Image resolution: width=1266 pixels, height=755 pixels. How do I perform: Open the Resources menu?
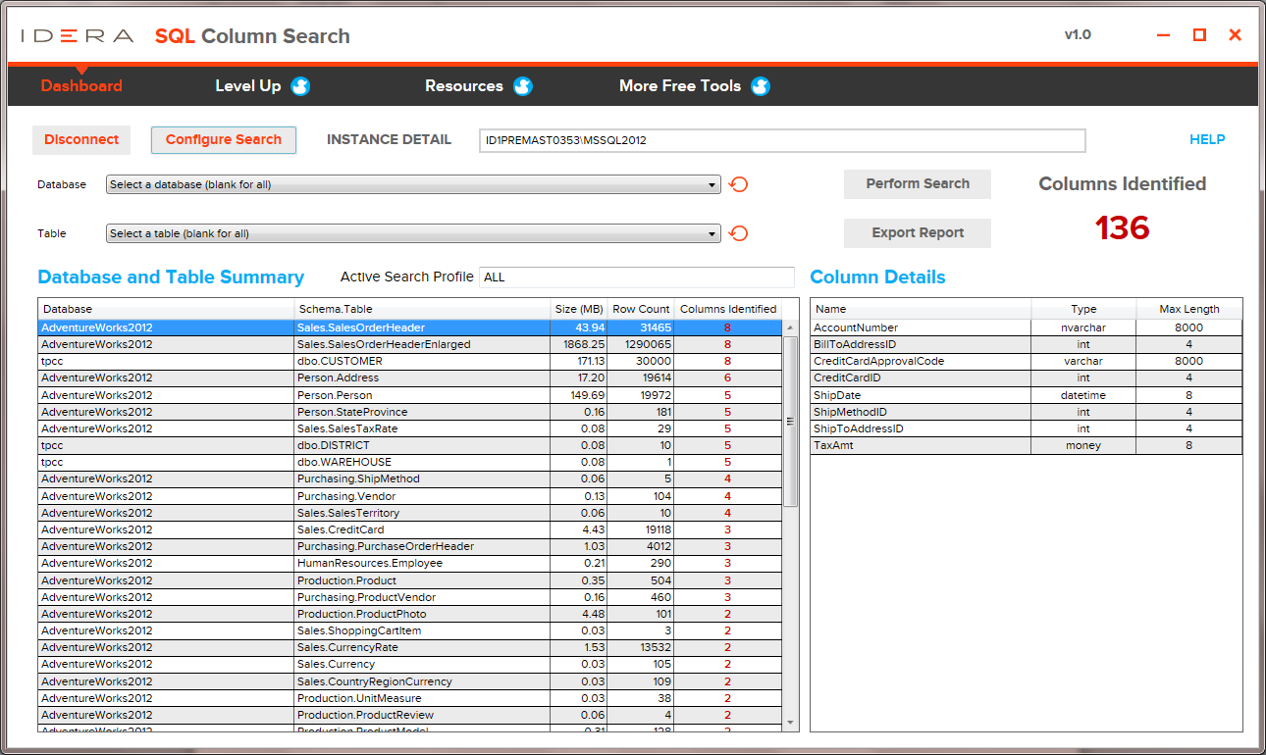(464, 86)
